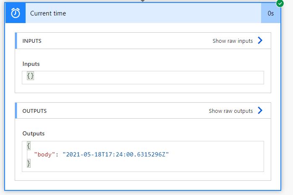Click the chevron next to Show raw inputs
The height and width of the screenshot is (195, 293).
[x=260, y=40]
